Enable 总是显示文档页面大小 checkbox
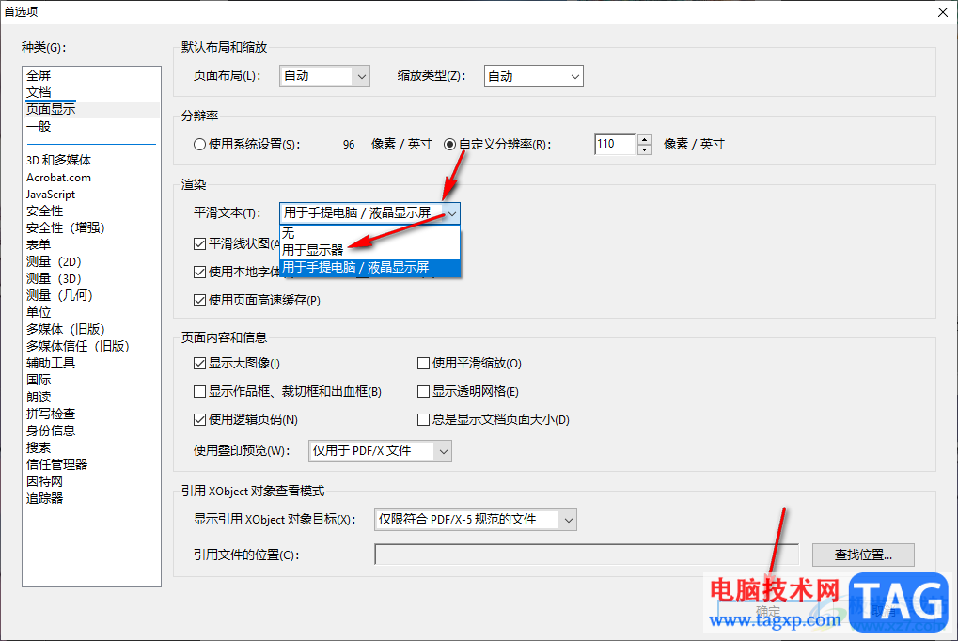Viewport: 958px width, 641px height. (423, 420)
